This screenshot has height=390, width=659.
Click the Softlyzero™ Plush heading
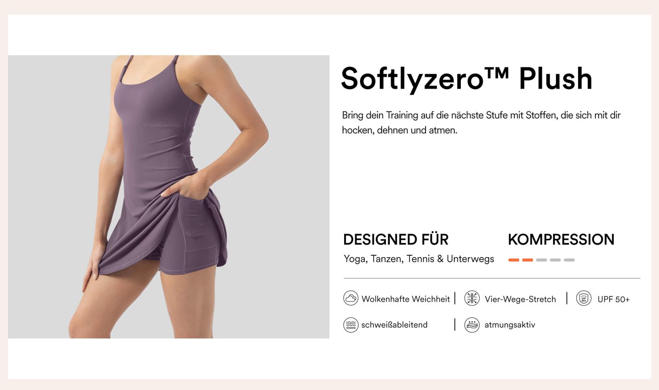[466, 78]
